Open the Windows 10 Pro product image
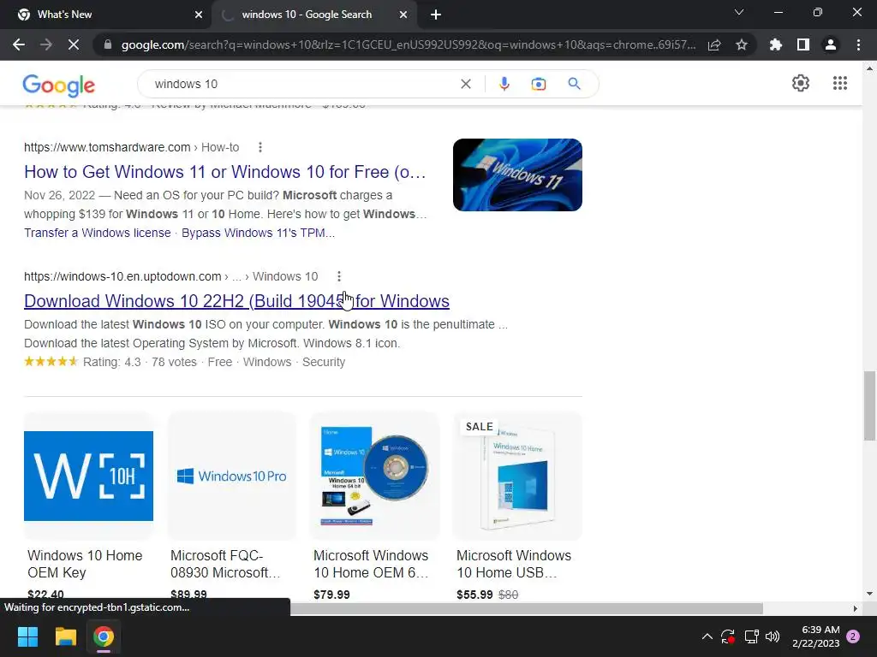 [231, 476]
